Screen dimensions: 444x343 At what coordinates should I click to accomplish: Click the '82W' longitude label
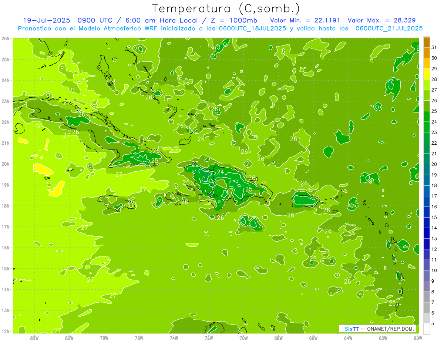34,338
